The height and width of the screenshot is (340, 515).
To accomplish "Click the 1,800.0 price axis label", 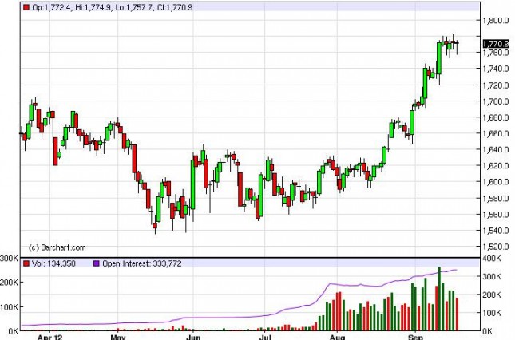I will 496,21.
